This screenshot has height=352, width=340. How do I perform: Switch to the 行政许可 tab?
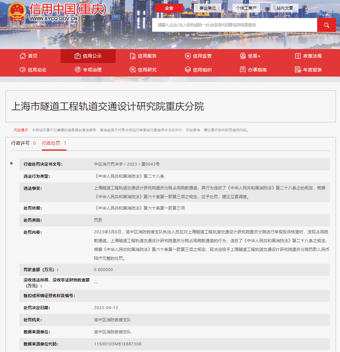pyautogui.click(x=21, y=143)
